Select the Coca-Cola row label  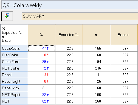coord(14,48)
